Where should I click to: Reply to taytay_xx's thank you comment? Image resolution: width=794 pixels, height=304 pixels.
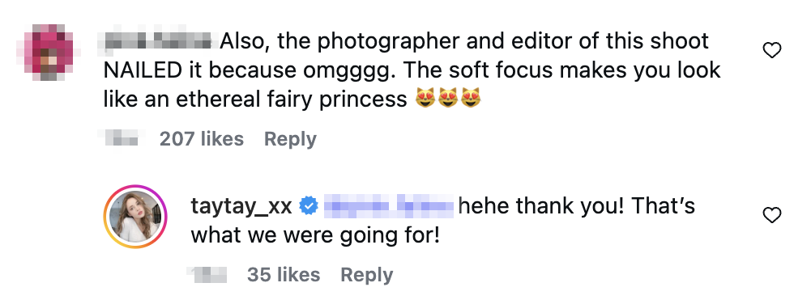pos(366,275)
